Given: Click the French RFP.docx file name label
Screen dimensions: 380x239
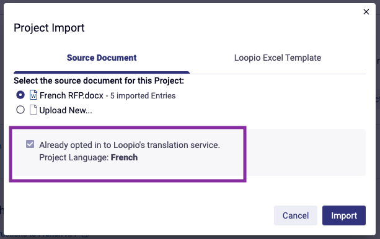Looking at the screenshot, I should coord(71,95).
